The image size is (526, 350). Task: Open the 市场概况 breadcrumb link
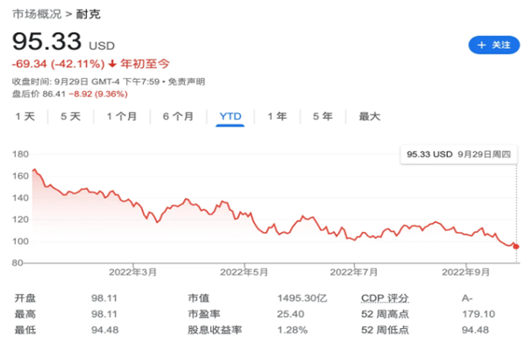coord(37,14)
